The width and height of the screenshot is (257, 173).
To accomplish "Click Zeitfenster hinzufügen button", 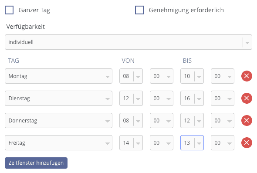I will click(x=36, y=163).
